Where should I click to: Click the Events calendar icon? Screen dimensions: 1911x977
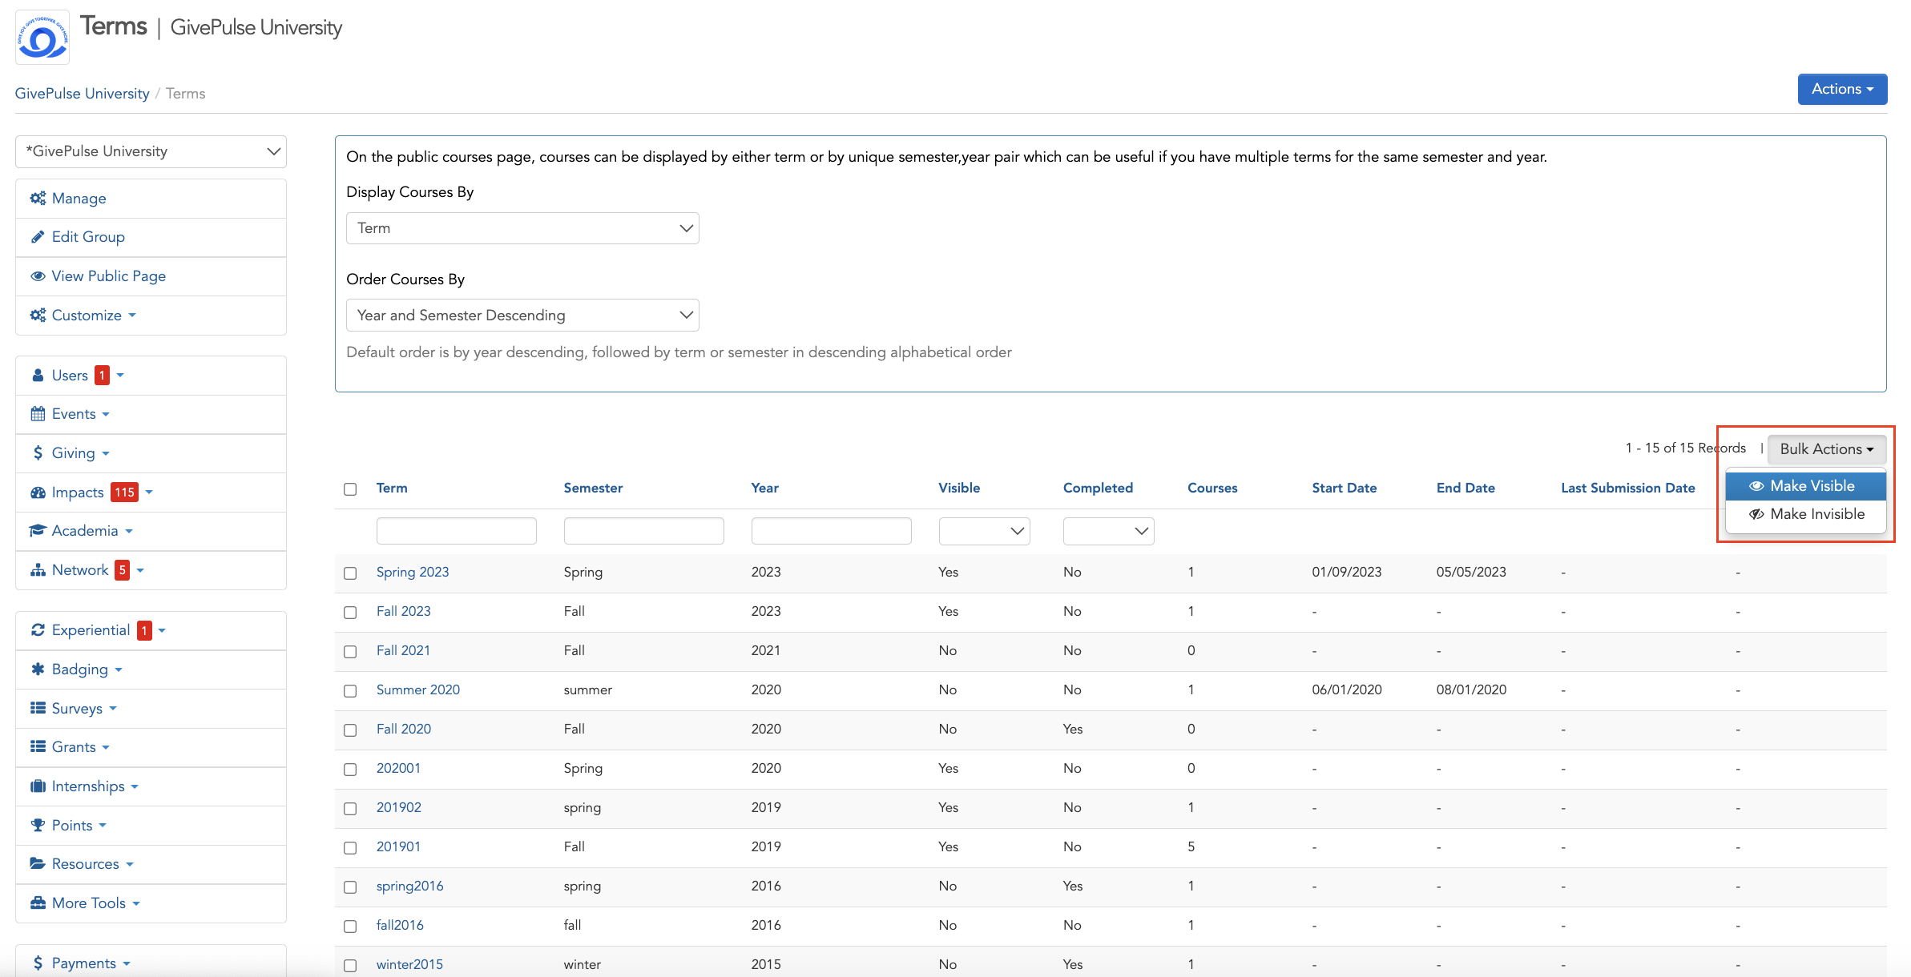point(38,414)
